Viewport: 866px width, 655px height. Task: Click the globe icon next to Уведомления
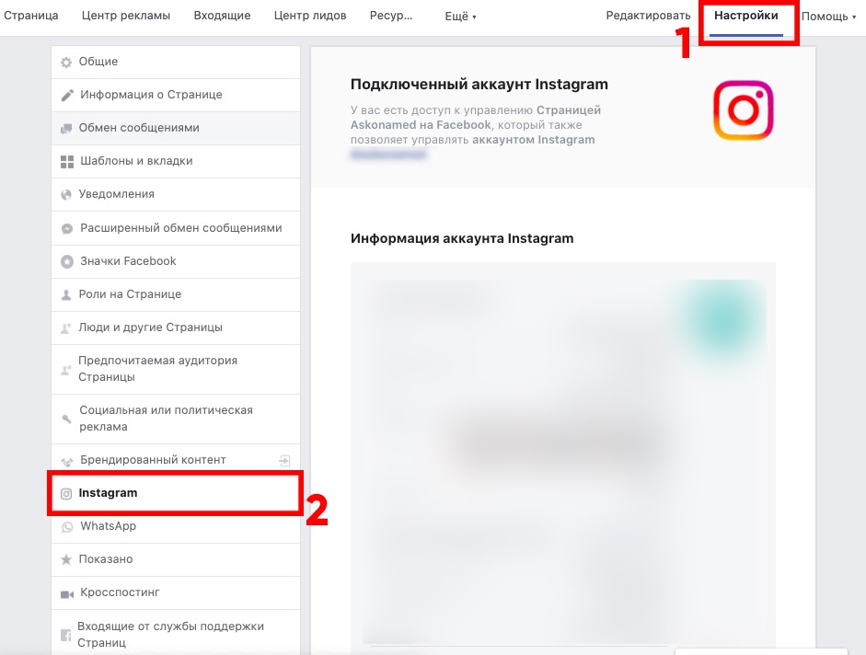pyautogui.click(x=66, y=194)
